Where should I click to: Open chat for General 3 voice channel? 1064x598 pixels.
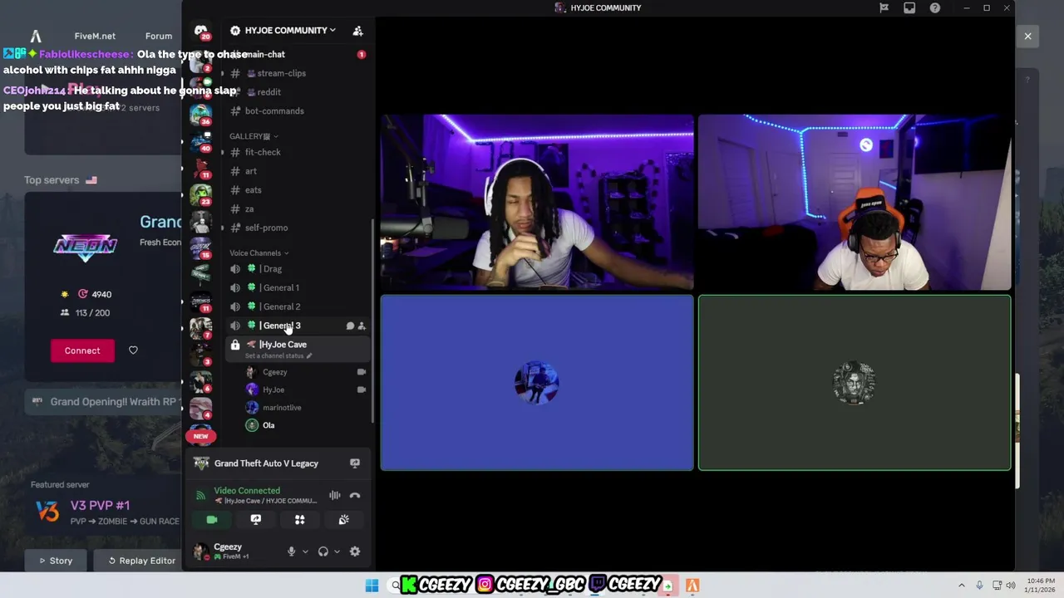tap(350, 326)
